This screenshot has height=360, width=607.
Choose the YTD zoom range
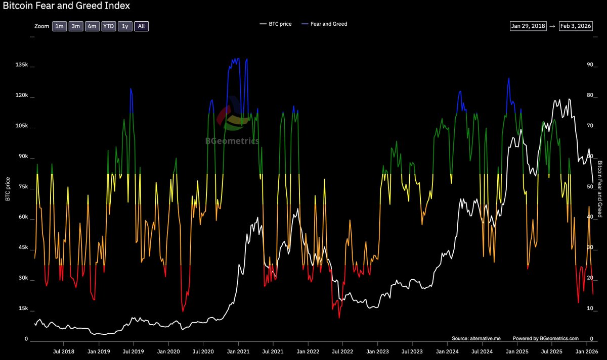point(109,26)
